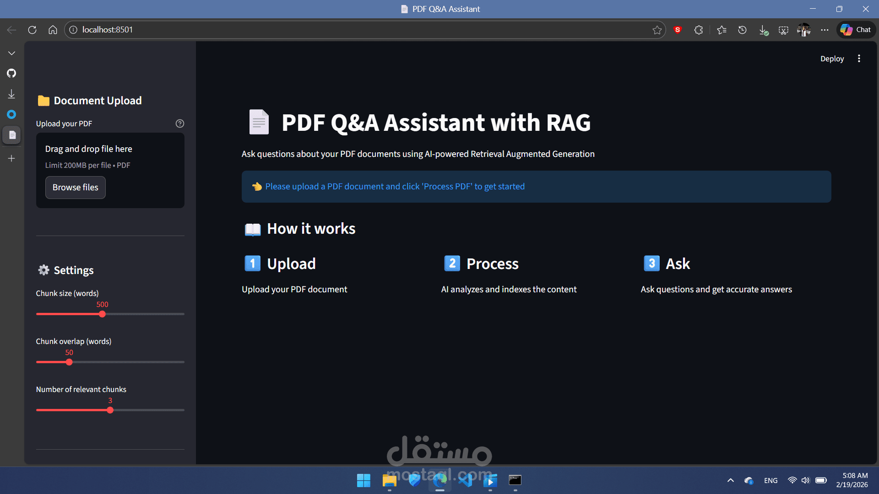Click the browser profile avatar
This screenshot has height=494, width=879.
[x=804, y=30]
